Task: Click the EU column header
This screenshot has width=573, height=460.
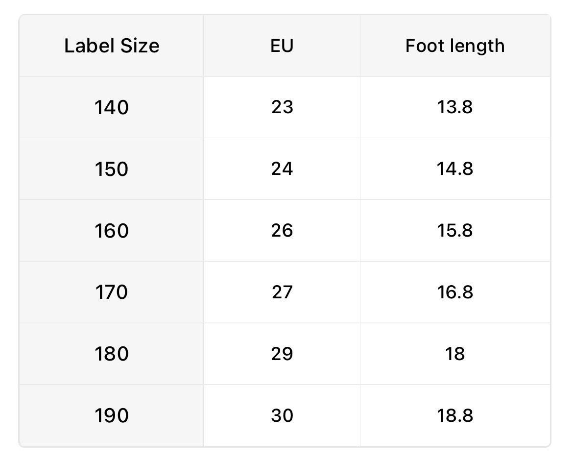Action: [x=282, y=46]
